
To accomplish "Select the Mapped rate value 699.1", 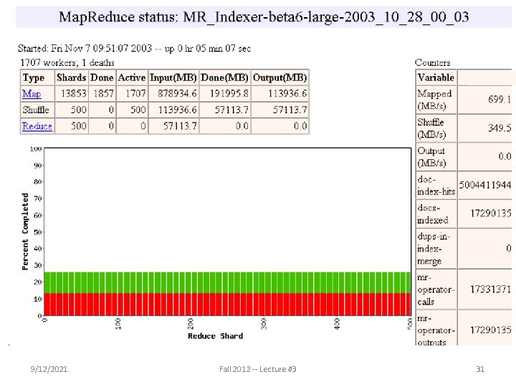I will point(500,100).
